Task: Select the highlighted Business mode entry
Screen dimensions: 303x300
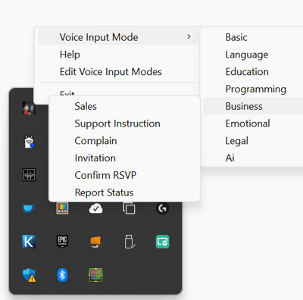Action: click(253, 106)
